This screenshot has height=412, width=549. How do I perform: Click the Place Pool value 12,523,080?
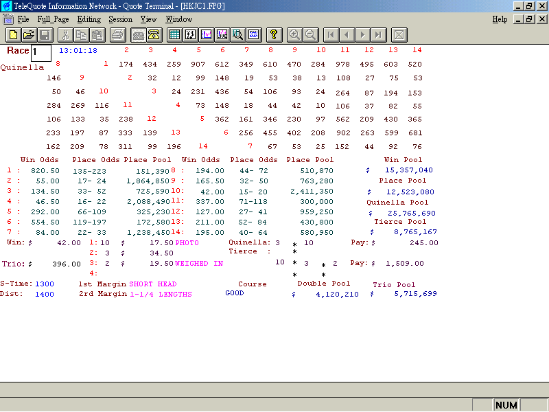click(410, 192)
